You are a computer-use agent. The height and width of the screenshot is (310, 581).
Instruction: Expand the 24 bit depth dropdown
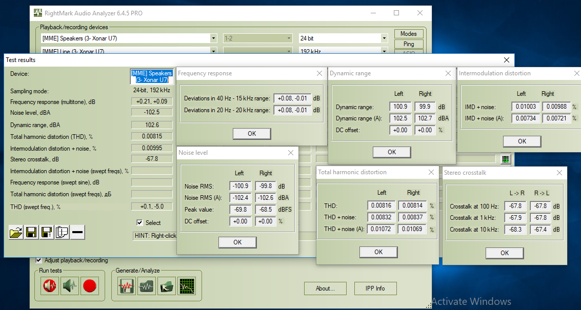coord(384,38)
